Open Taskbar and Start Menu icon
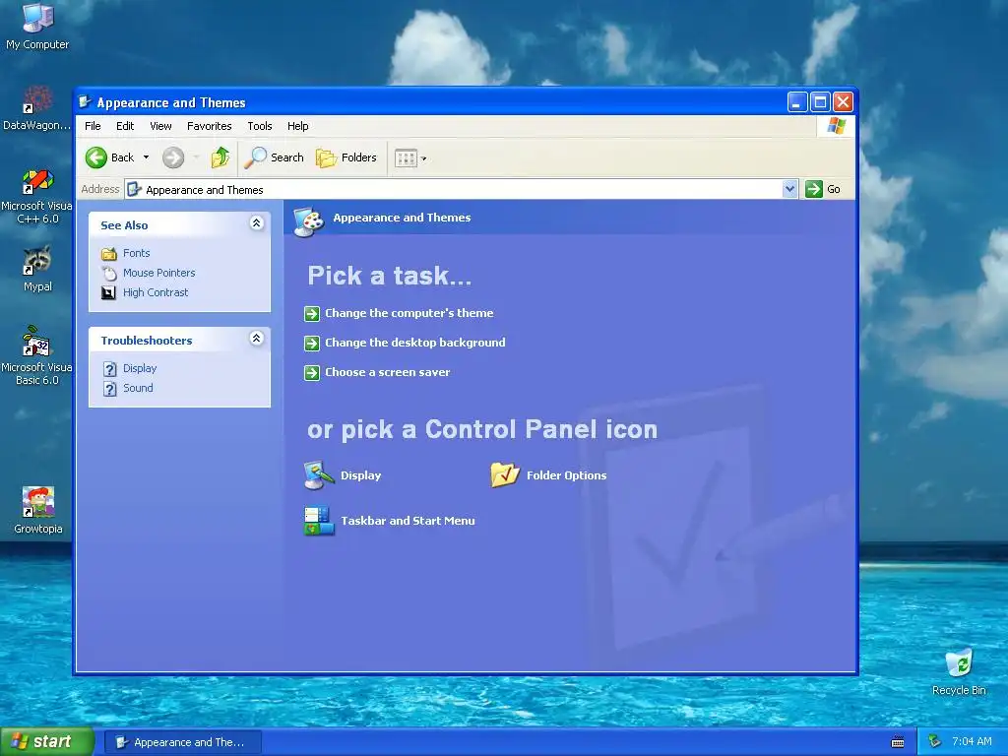 click(x=319, y=521)
